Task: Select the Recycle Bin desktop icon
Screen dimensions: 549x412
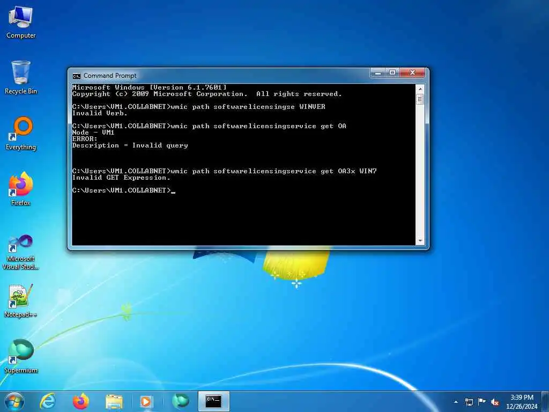Action: point(21,77)
